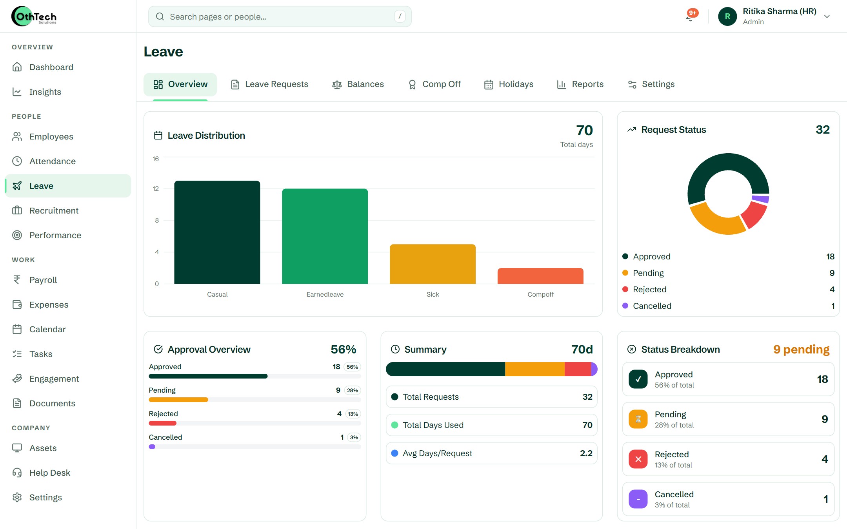Click the Pending legend entry under Request Status

click(728, 273)
